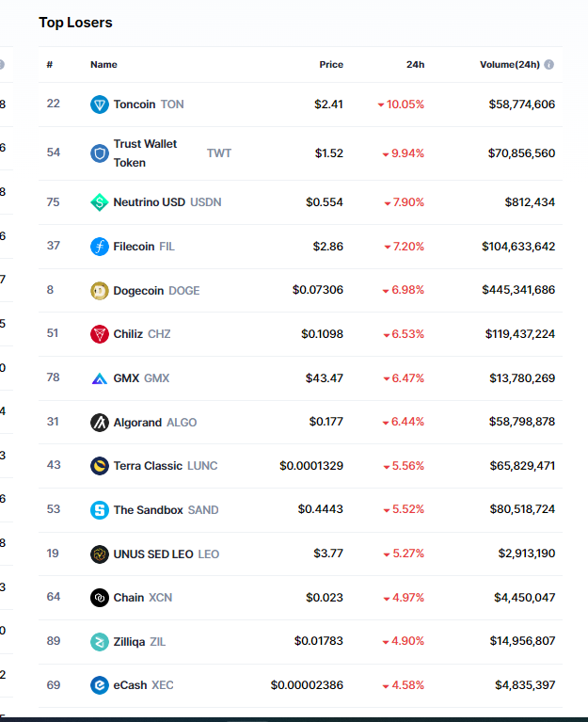The height and width of the screenshot is (722, 588).
Task: Click the Volume(24h) info icon
Action: click(549, 65)
